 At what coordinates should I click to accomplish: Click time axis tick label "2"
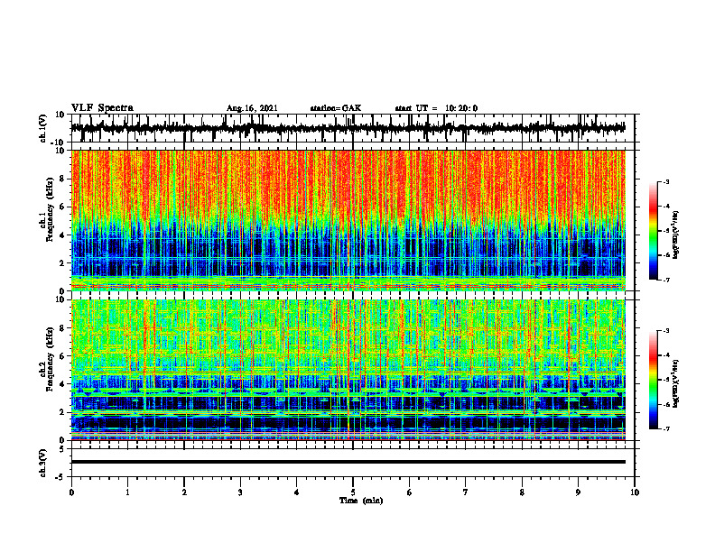coord(184,492)
